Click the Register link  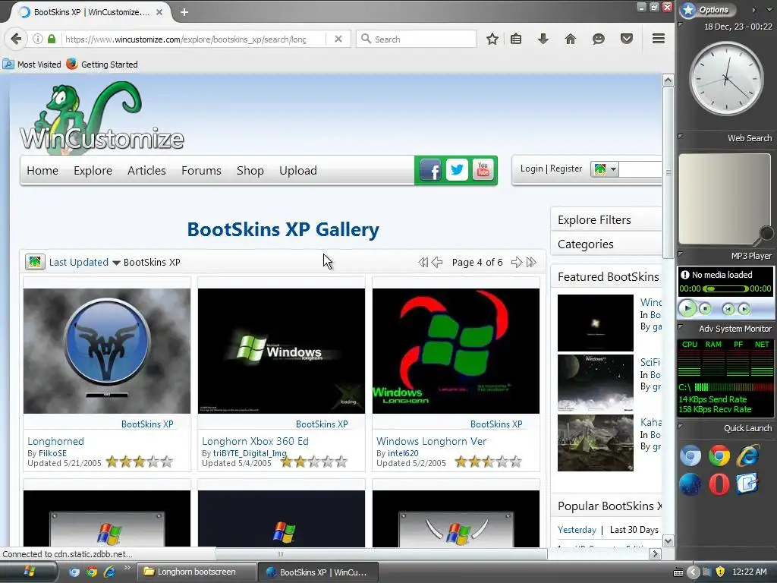(566, 169)
